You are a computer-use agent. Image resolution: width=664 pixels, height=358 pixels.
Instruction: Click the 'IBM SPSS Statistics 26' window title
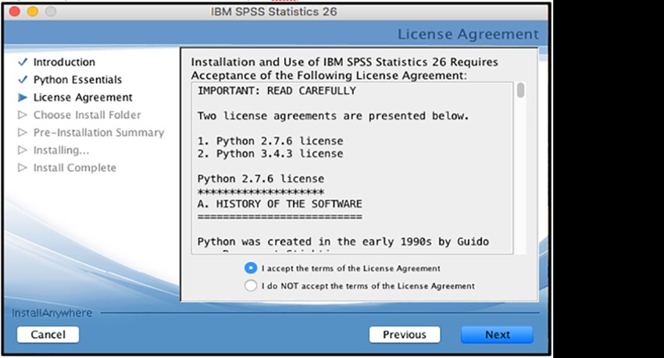(273, 12)
